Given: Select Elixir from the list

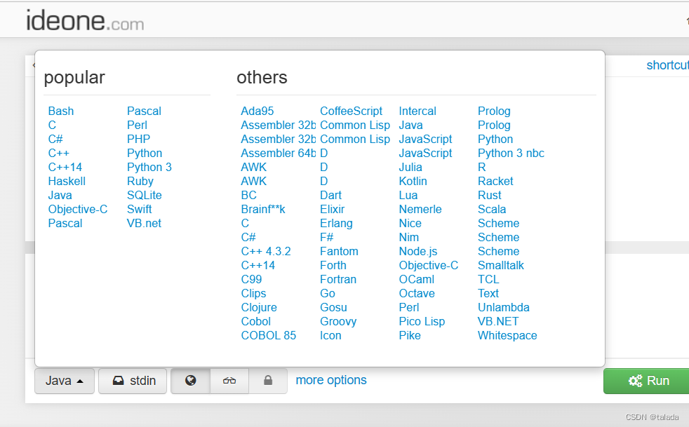Looking at the screenshot, I should click(x=332, y=210).
